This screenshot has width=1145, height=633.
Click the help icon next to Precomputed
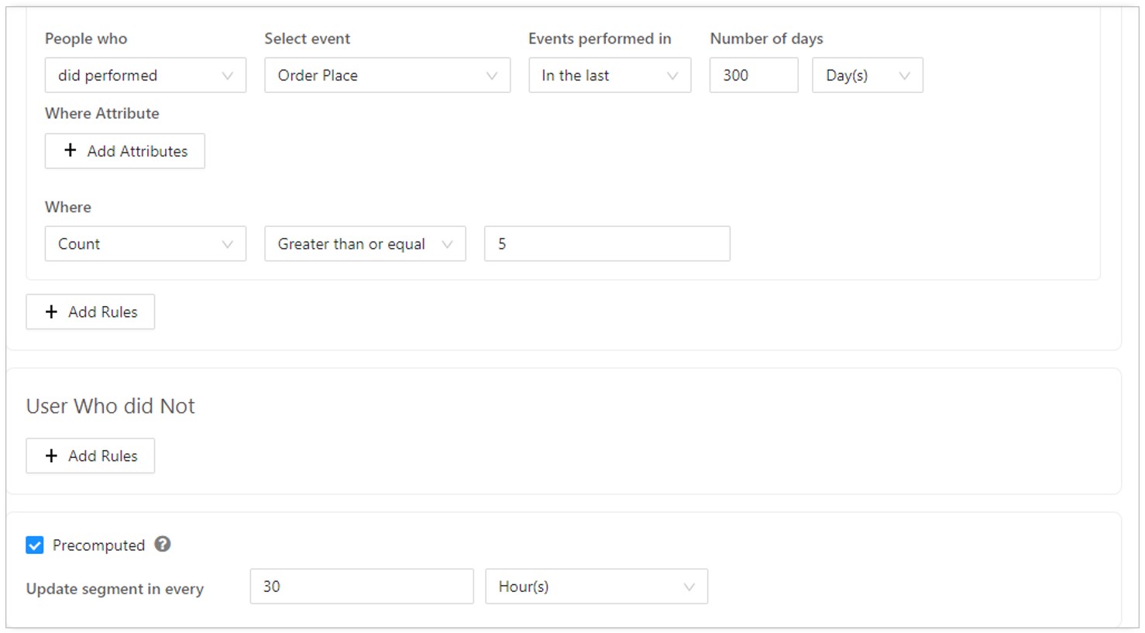pos(162,544)
